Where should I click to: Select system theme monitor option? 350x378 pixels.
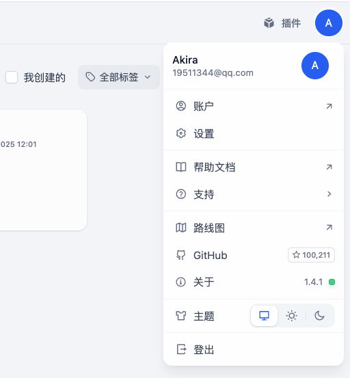click(x=264, y=316)
